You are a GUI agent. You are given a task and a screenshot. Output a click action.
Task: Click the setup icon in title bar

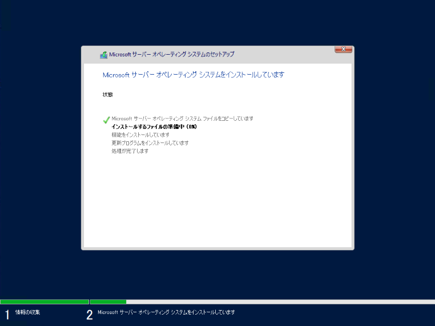pos(104,55)
